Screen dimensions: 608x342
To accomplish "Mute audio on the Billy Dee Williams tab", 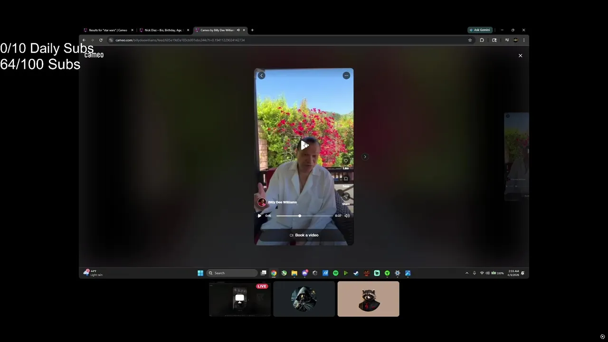I will [238, 30].
